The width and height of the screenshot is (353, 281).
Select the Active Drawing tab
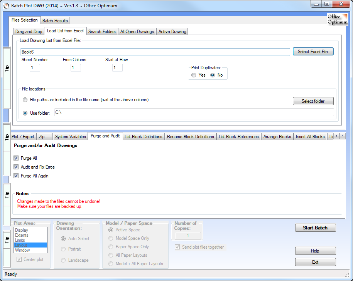click(x=172, y=32)
